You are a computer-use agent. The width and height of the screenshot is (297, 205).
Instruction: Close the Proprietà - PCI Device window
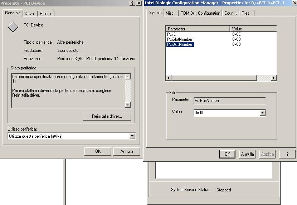coord(139,3)
